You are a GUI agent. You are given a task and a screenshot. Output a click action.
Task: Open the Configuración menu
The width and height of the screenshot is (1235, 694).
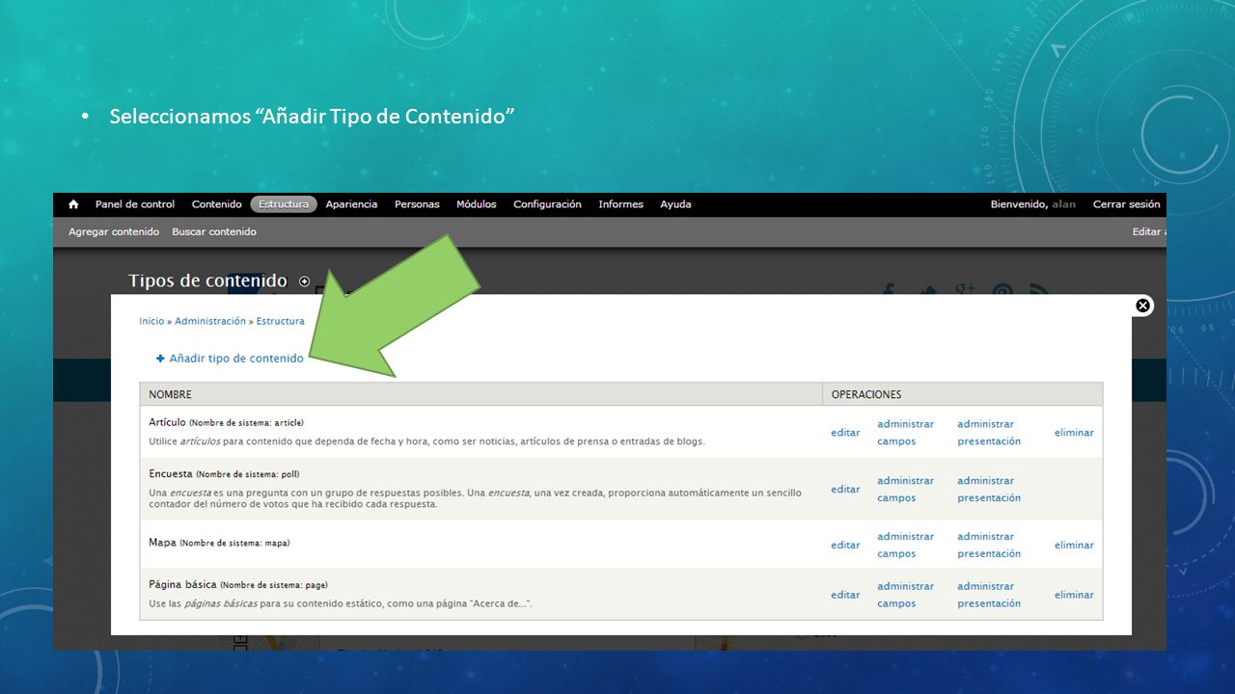[x=547, y=204]
